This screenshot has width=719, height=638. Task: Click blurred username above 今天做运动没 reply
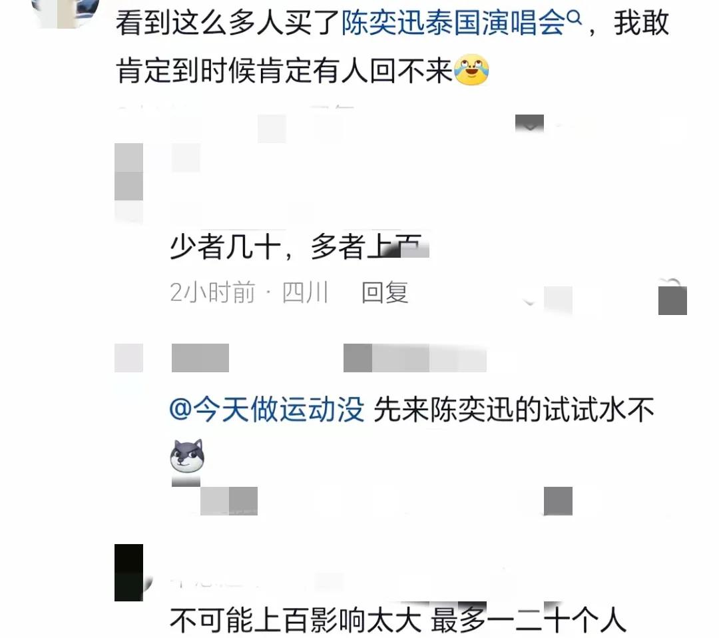[200, 358]
